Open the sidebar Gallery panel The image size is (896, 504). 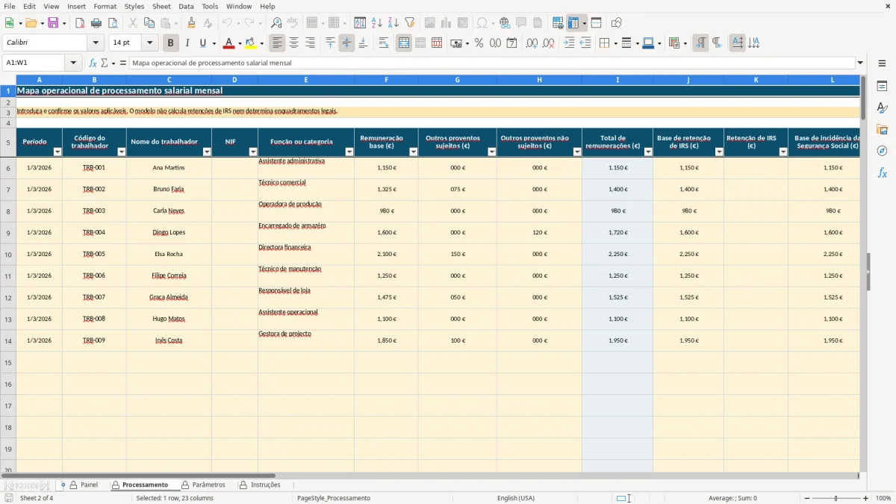click(882, 129)
